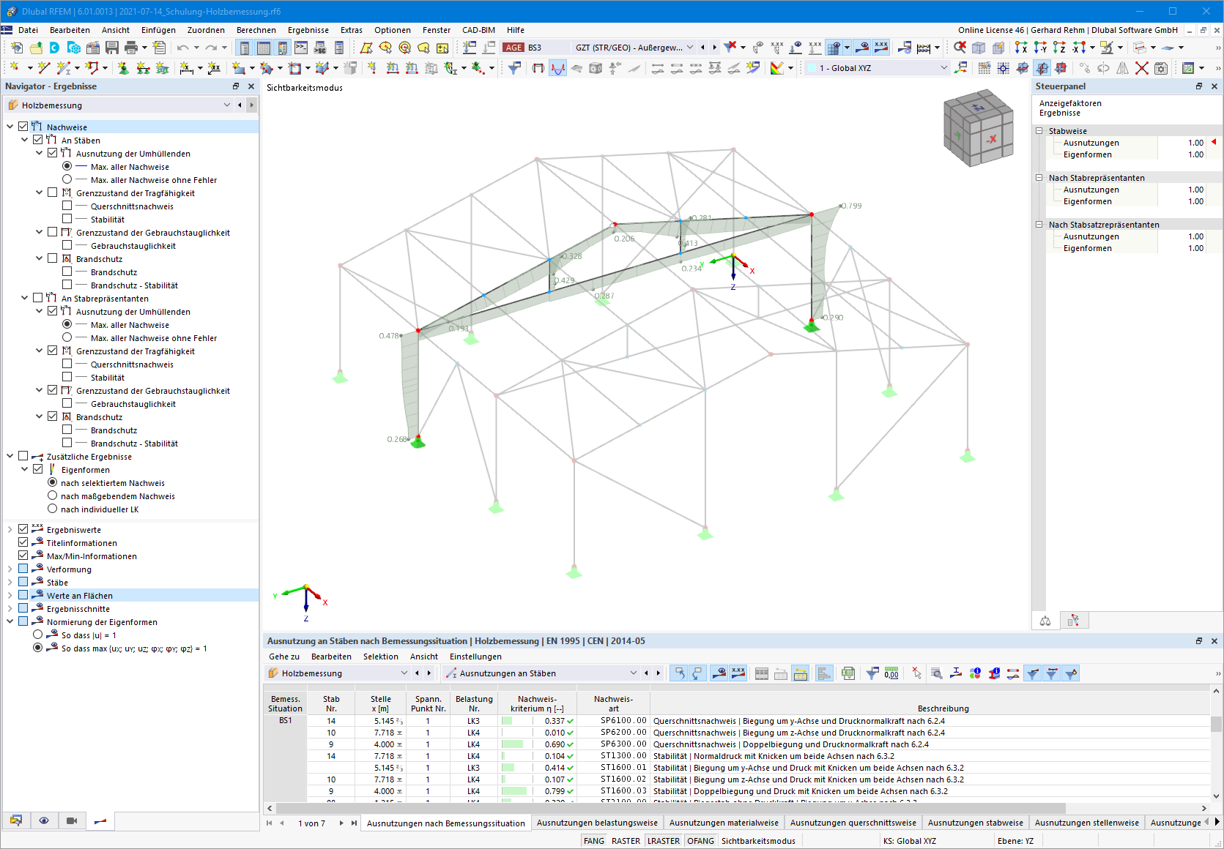Switch to 'Ausnutzungen querschnittsweise' tab
Viewport: 1224px width, 849px height.
pyautogui.click(x=853, y=823)
